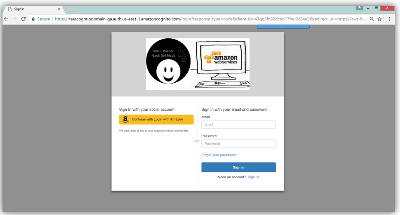Screen dimensions: 400x215
Task: Click Continue with Login with Amazon
Action: [x=156, y=119]
